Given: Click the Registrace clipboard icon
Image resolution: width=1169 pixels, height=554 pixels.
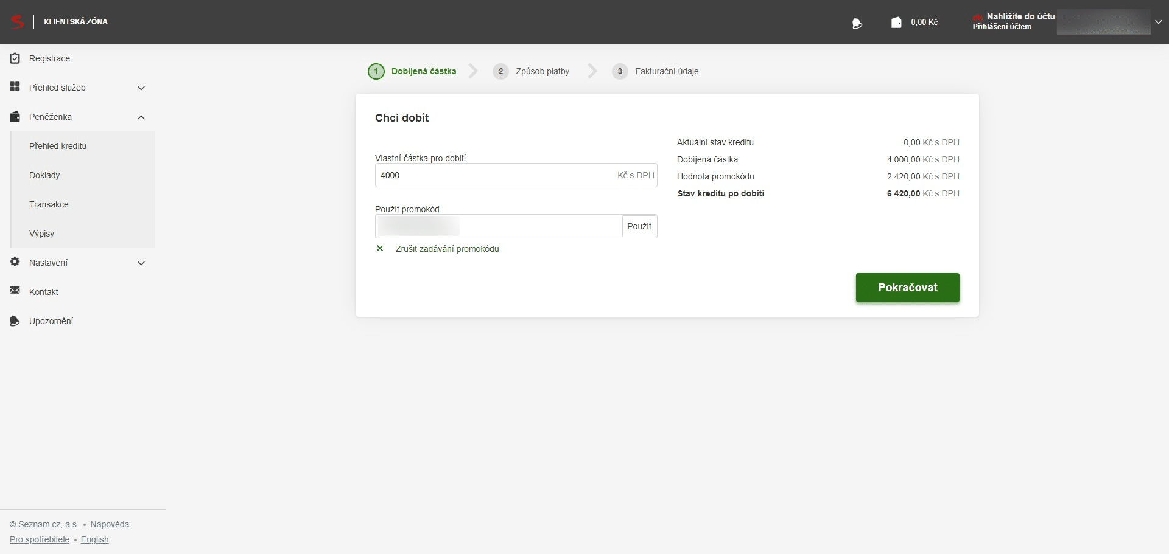Looking at the screenshot, I should (15, 58).
